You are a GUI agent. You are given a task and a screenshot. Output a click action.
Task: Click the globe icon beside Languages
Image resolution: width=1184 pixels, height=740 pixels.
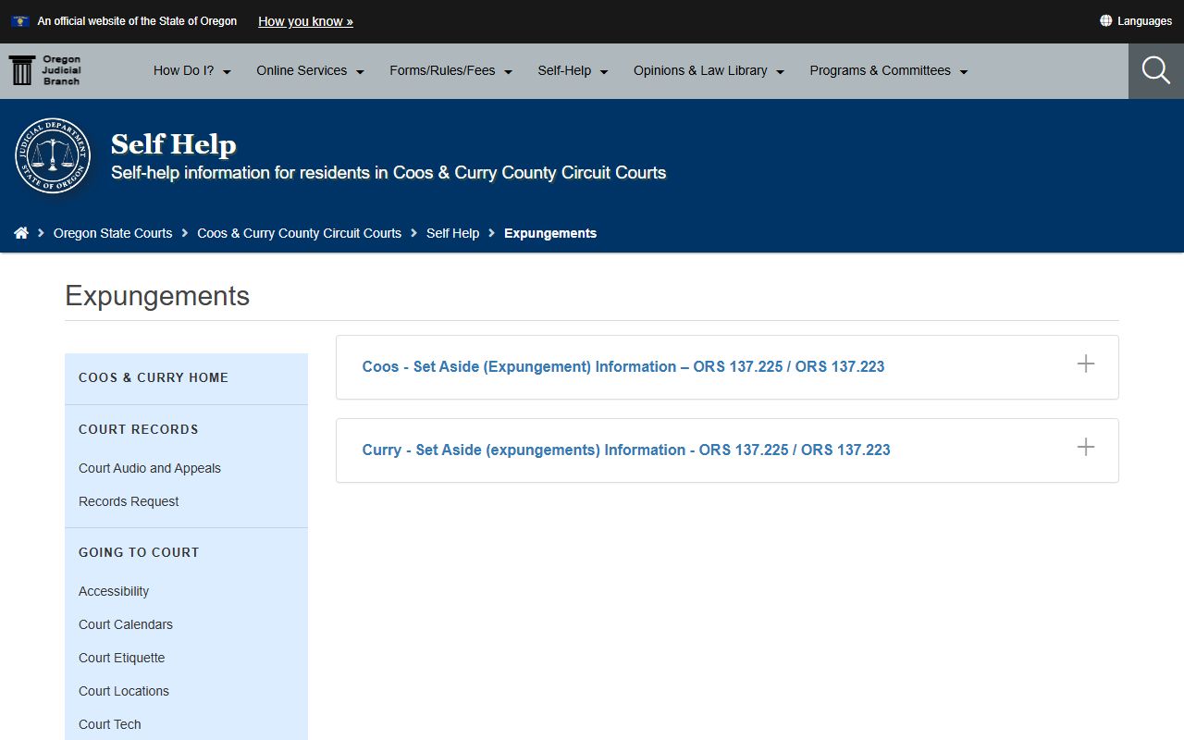point(1105,20)
